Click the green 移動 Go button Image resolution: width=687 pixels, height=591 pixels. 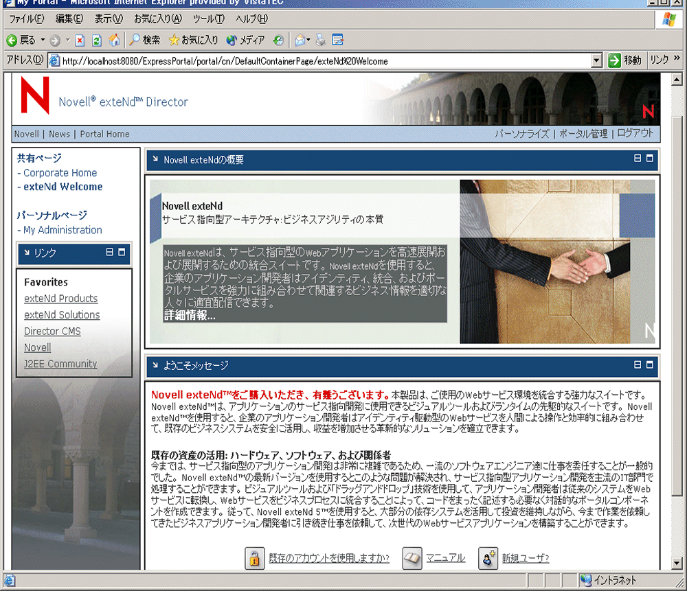(624, 60)
